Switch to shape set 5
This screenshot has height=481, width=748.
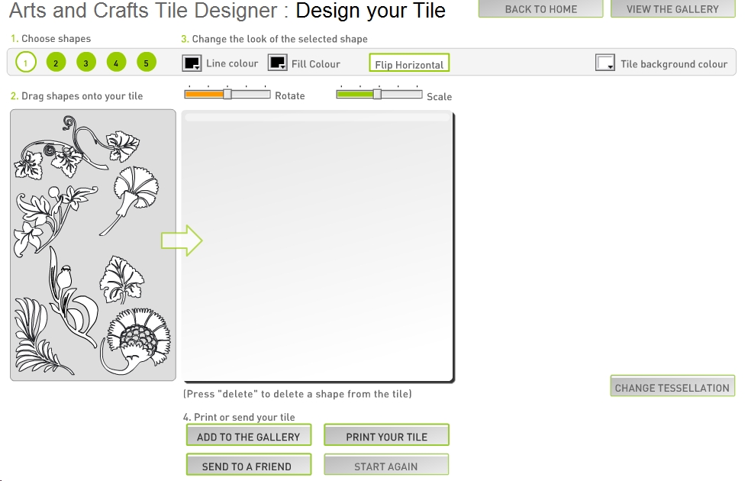[147, 63]
